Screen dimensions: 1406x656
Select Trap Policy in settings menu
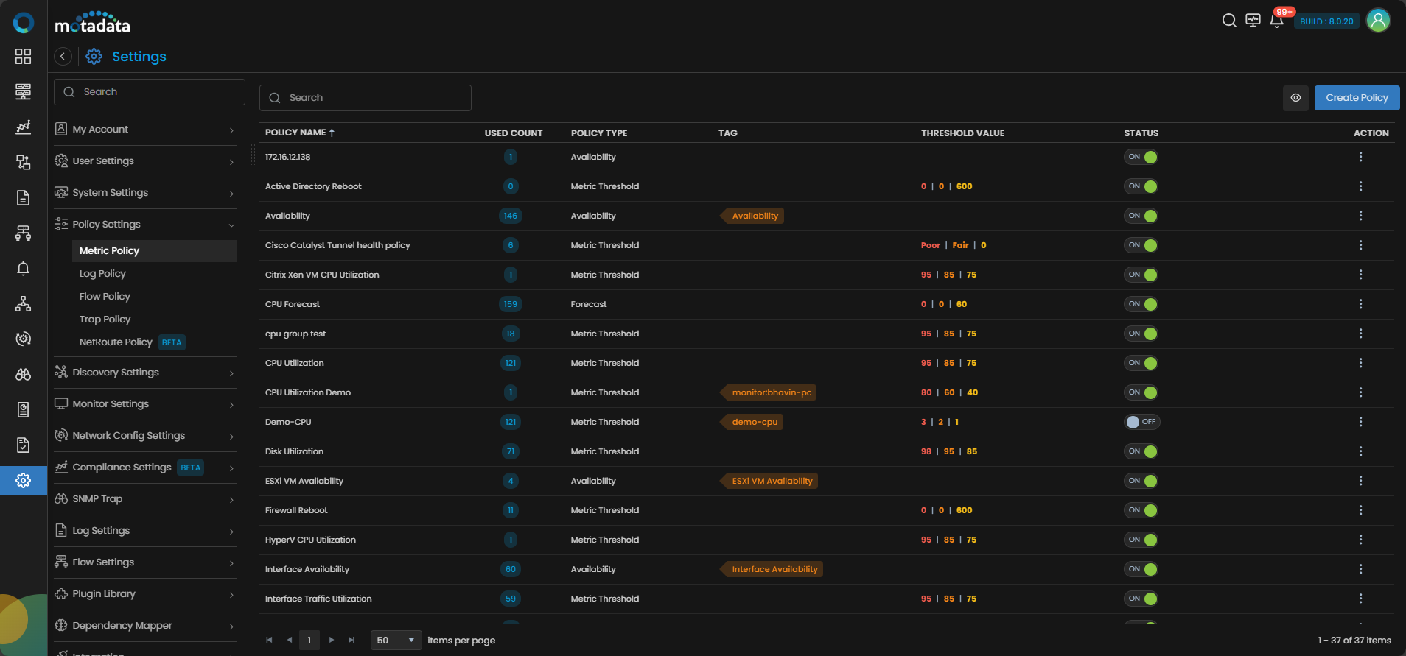click(105, 320)
